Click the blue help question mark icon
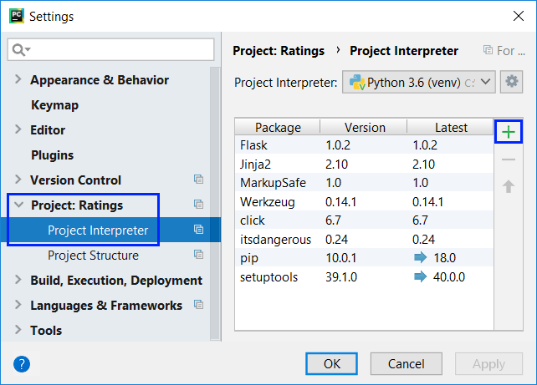Image resolution: width=537 pixels, height=385 pixels. pyautogui.click(x=22, y=364)
